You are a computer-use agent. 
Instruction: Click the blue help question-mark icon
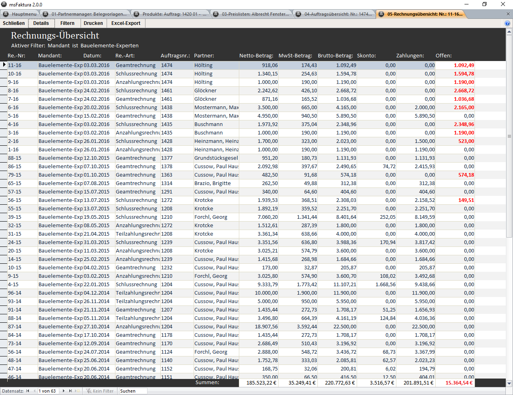(x=507, y=23)
